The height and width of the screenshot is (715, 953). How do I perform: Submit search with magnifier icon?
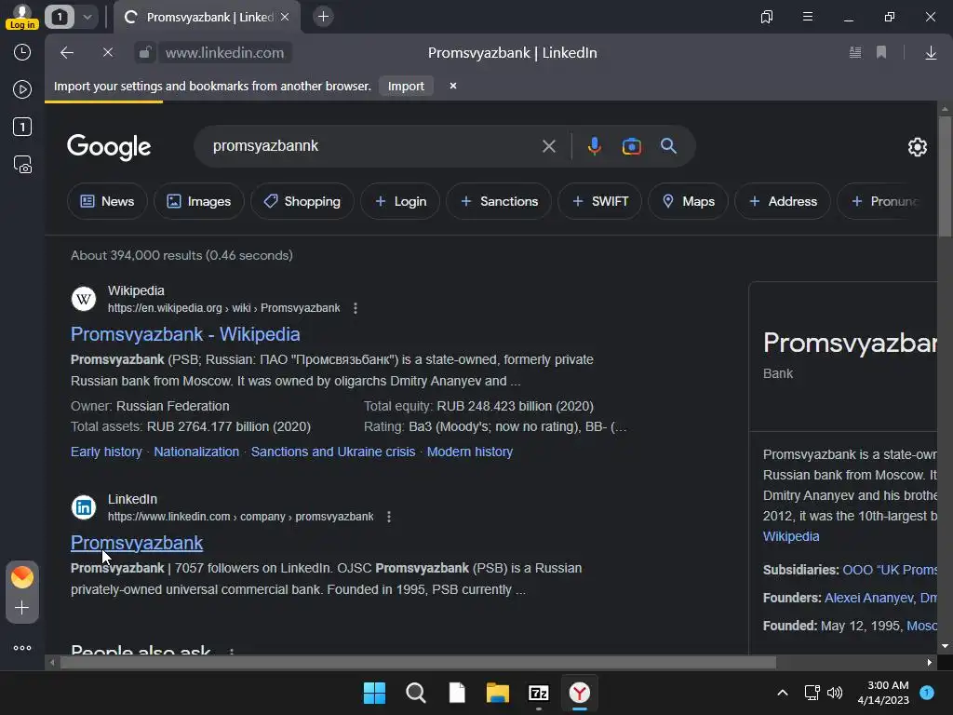click(668, 146)
